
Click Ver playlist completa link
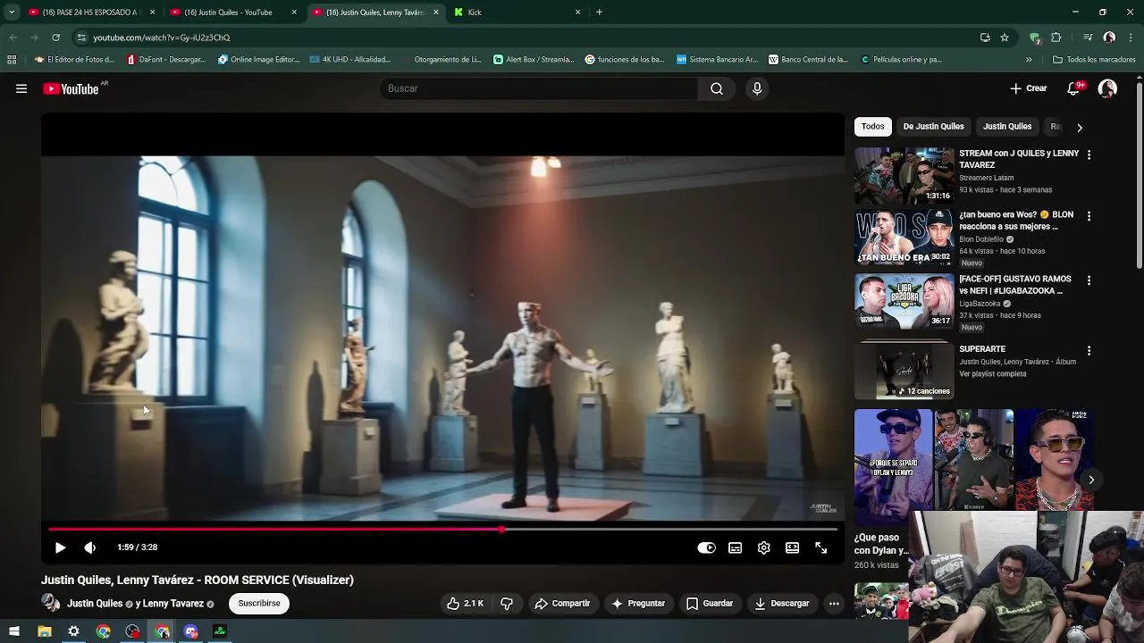click(x=992, y=373)
